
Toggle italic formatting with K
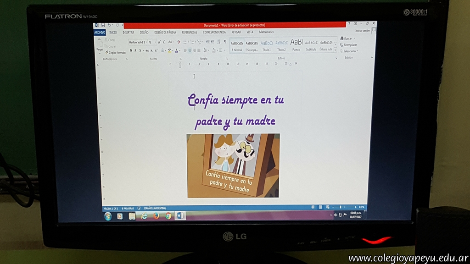136,50
